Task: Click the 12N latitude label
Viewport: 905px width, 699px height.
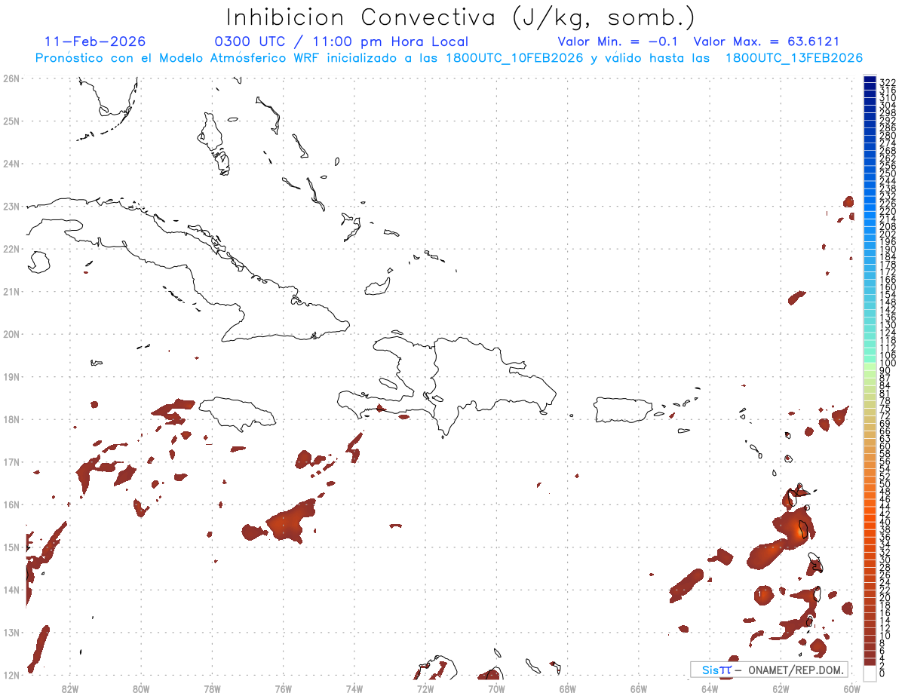Action: tap(11, 675)
